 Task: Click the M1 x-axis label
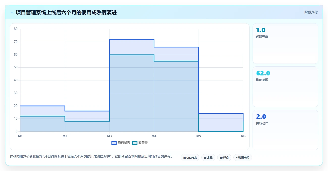pos(20,136)
